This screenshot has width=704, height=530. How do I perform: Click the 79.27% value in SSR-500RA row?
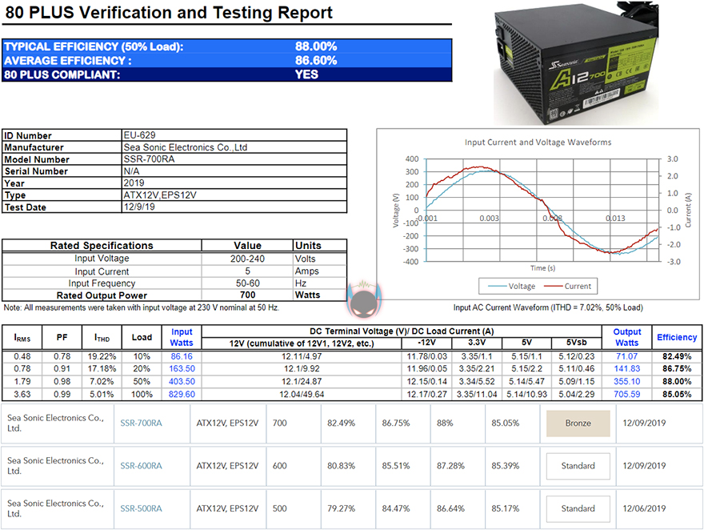pyautogui.click(x=341, y=508)
